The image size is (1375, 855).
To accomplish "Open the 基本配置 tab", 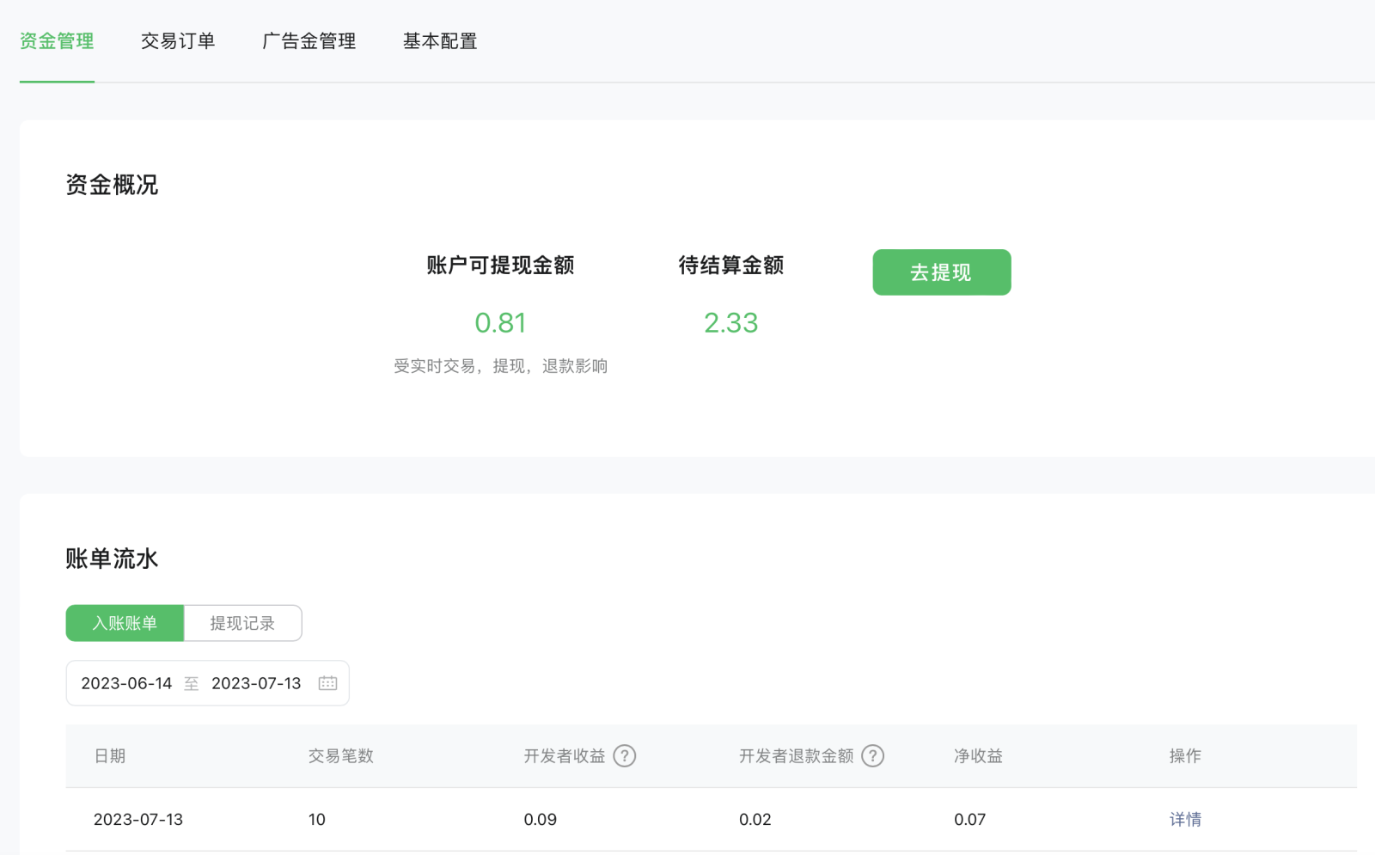I will coord(440,41).
